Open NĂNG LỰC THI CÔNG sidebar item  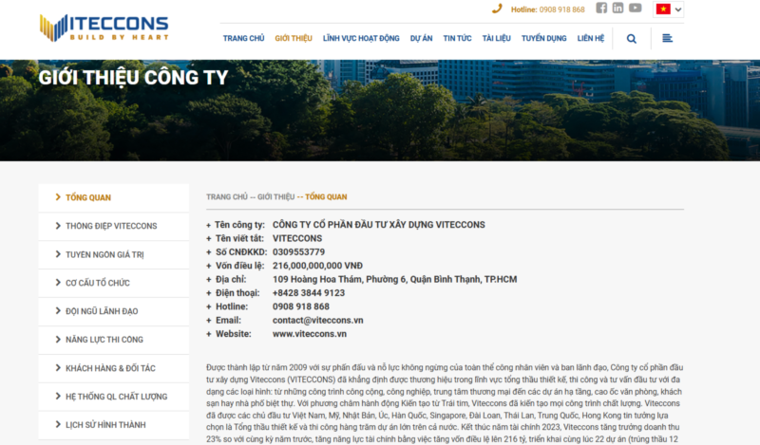coord(114,340)
